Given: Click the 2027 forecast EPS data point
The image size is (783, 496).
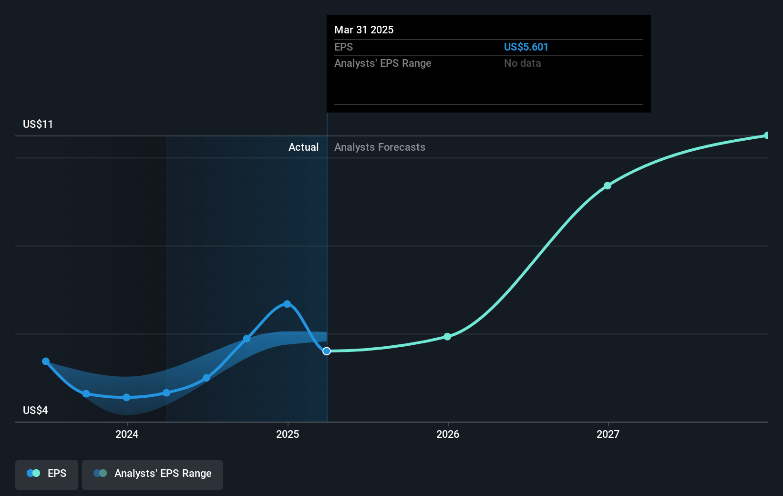Looking at the screenshot, I should [x=608, y=186].
